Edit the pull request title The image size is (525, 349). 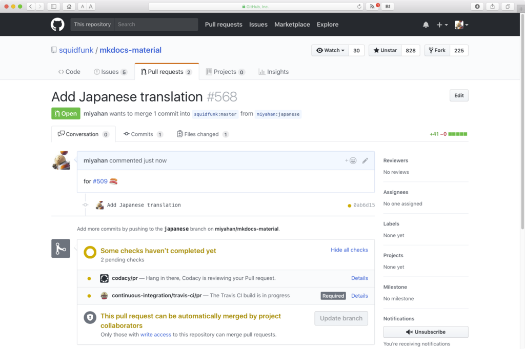coord(459,95)
